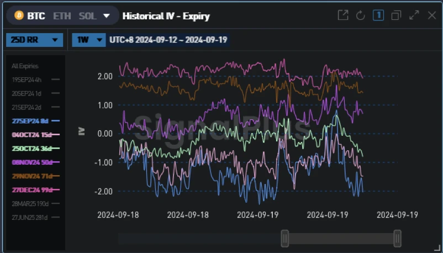
Task: Click the Bitcoin coin icon
Action: 19,15
